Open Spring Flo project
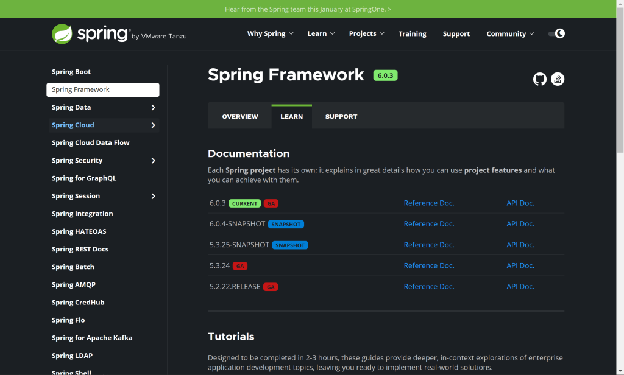 [68, 320]
